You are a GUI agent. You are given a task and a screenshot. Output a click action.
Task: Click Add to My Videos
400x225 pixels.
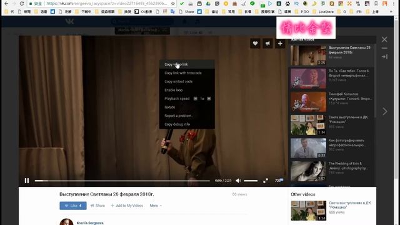127,206
